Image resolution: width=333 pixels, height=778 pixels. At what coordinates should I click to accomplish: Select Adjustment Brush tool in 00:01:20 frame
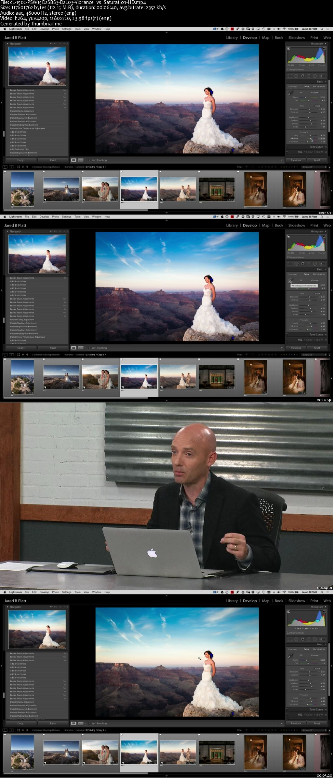coord(323,76)
